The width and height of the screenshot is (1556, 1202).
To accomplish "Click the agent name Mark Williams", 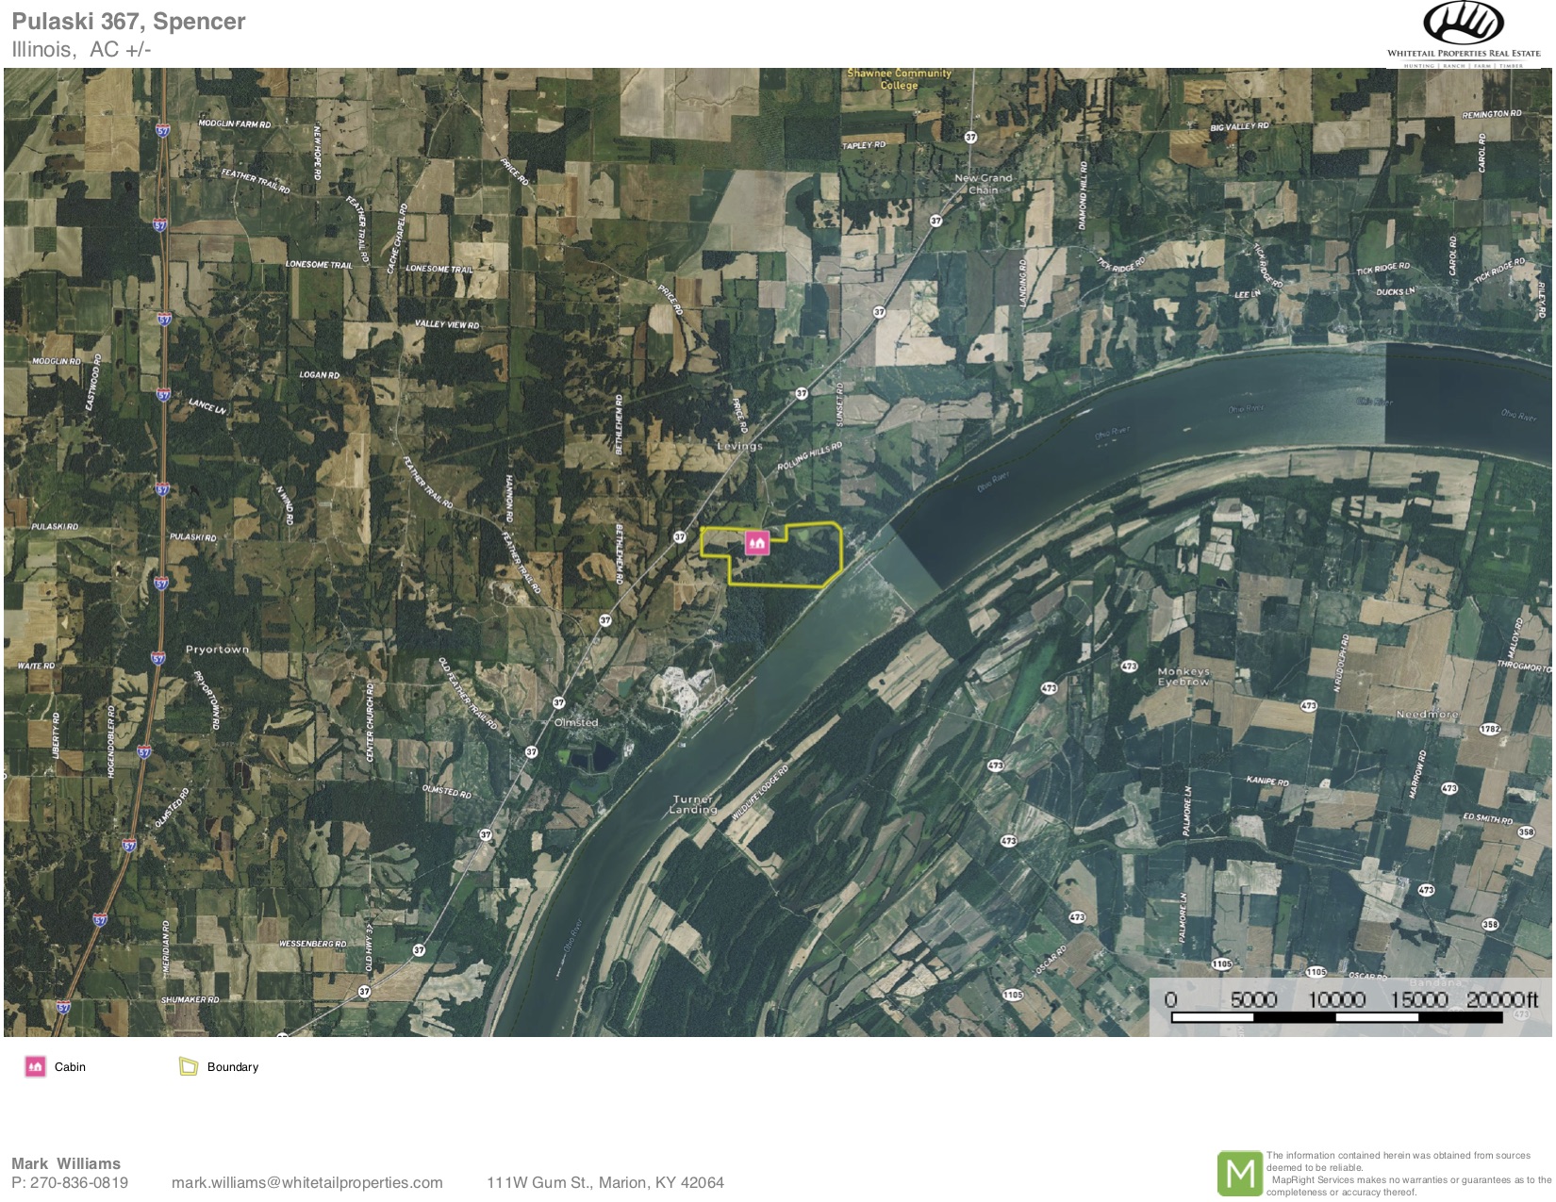I will click(66, 1163).
